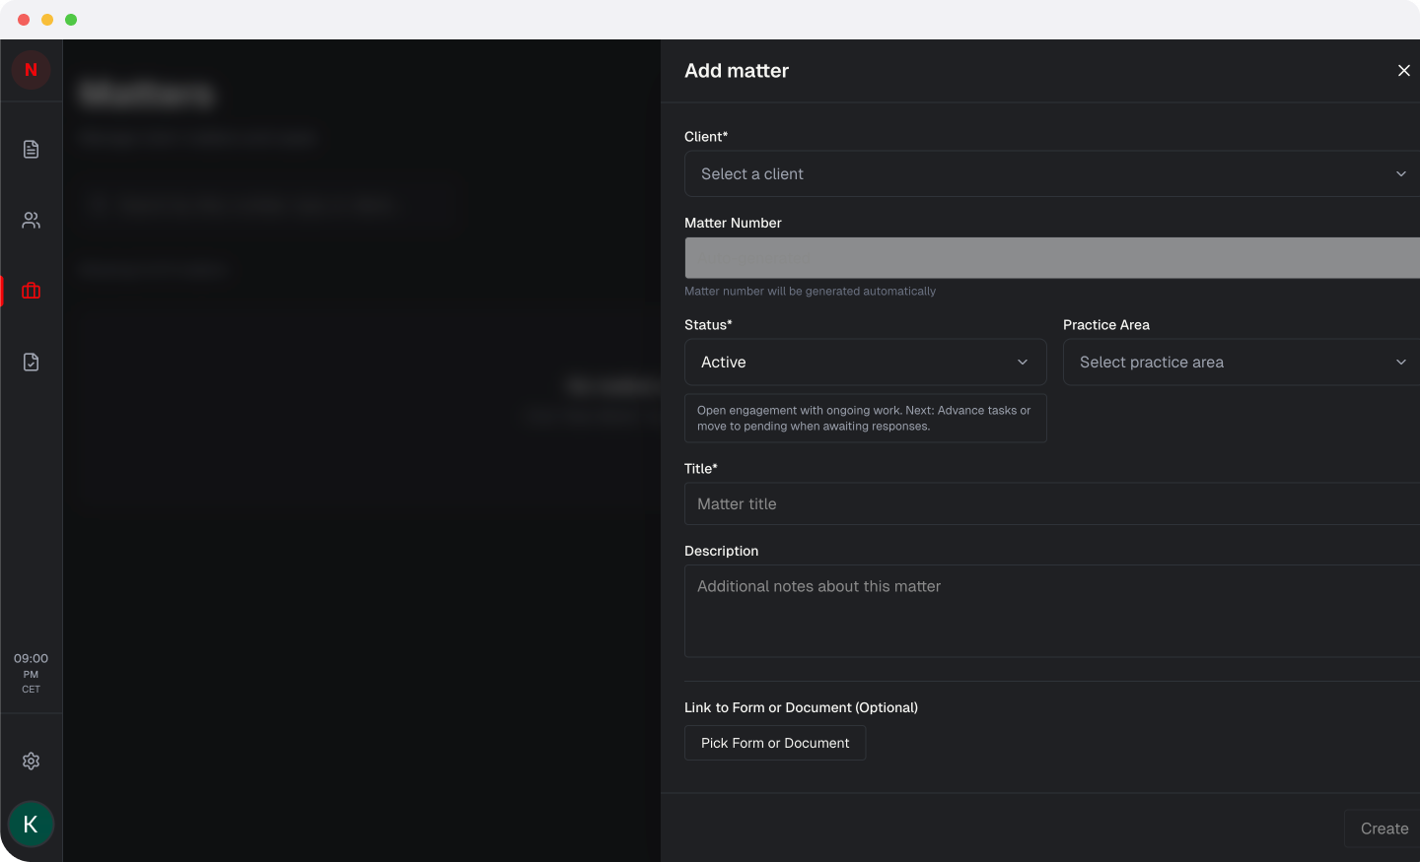Click the Tasks checklist document icon
Screen dimensions: 1420x862
point(31,362)
